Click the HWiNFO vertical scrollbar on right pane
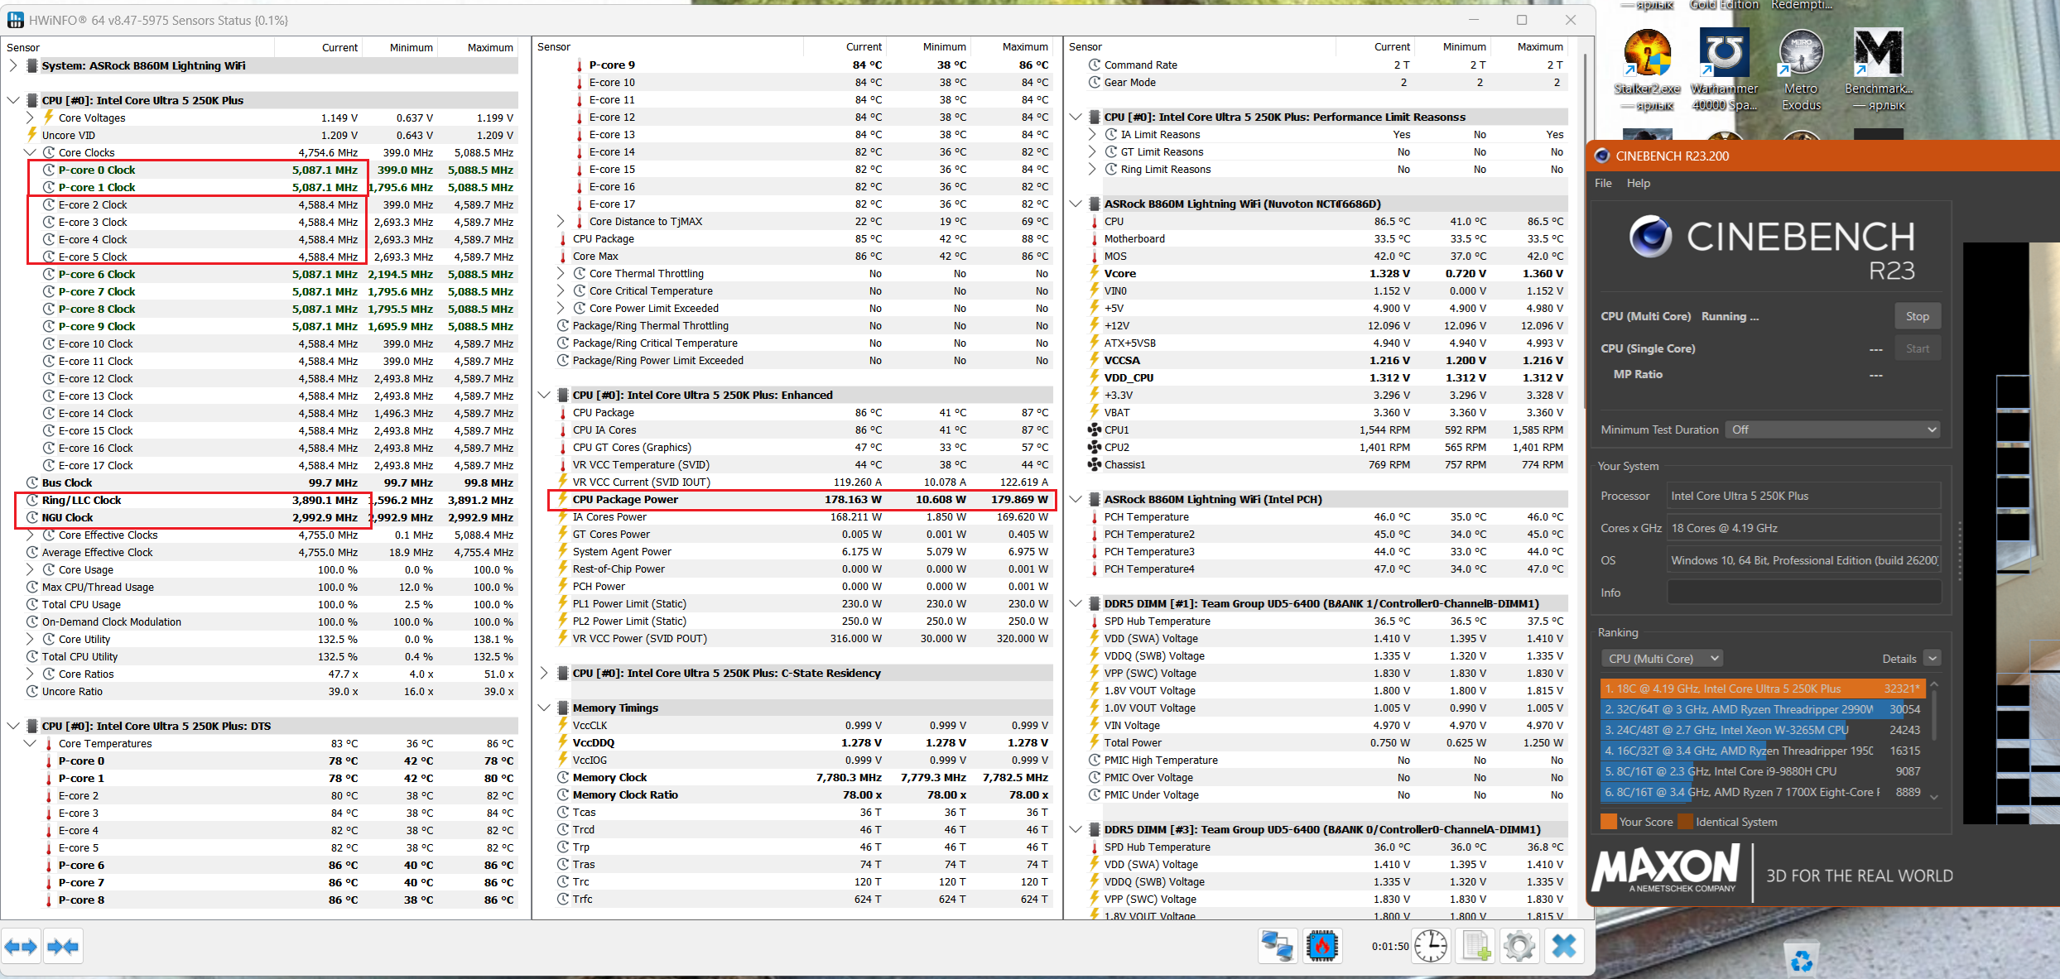Image resolution: width=2060 pixels, height=979 pixels. pos(1586,232)
